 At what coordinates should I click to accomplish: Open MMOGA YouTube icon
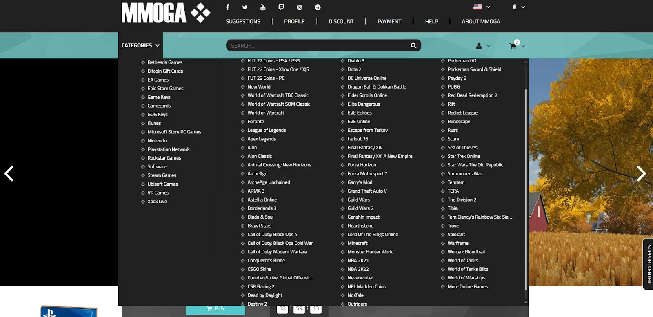[x=262, y=7]
